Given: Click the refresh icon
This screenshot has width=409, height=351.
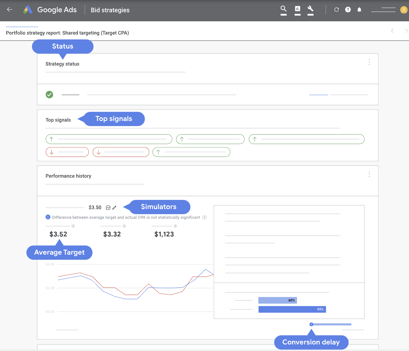Looking at the screenshot, I should [336, 10].
